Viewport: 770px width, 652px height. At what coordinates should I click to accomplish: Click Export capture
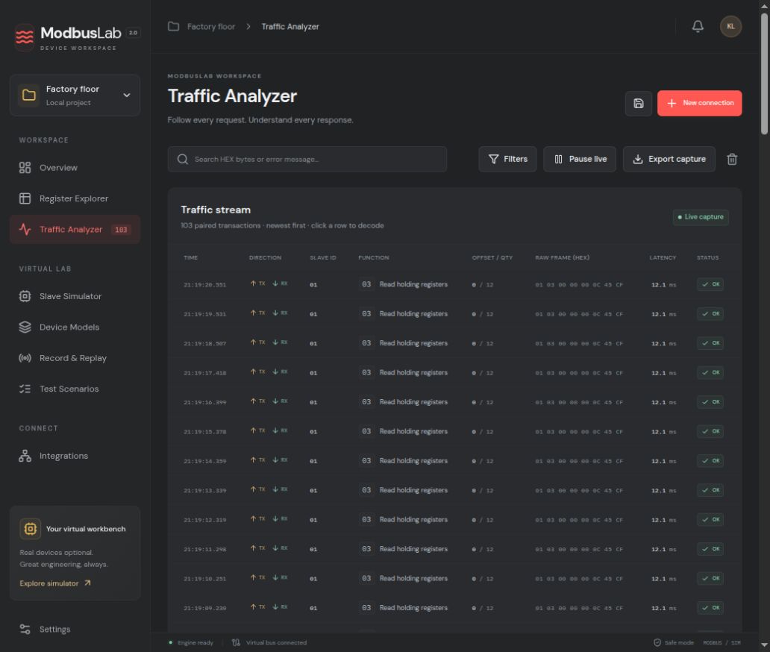(669, 159)
